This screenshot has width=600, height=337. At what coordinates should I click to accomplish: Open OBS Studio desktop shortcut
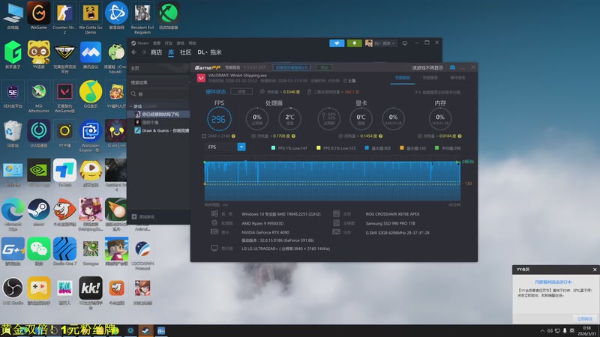[13, 291]
